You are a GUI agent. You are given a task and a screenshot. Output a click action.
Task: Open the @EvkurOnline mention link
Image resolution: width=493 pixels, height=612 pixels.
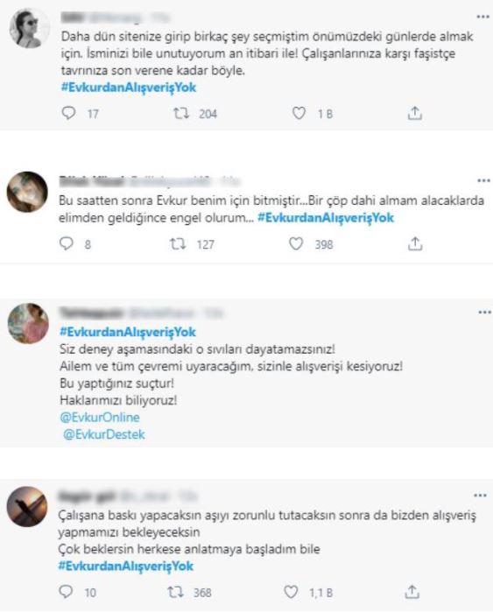(100, 418)
